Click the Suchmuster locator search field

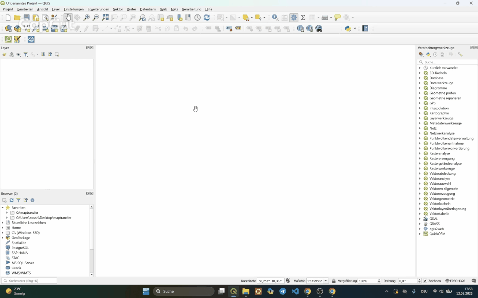(x=29, y=281)
